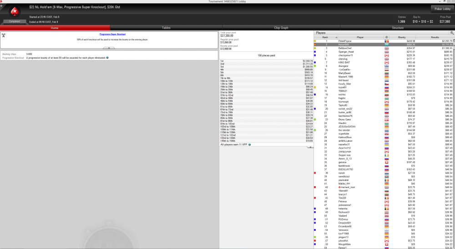Click the info icon beside Progressive Knockout description
This screenshot has width=455, height=249.
coord(108,58)
